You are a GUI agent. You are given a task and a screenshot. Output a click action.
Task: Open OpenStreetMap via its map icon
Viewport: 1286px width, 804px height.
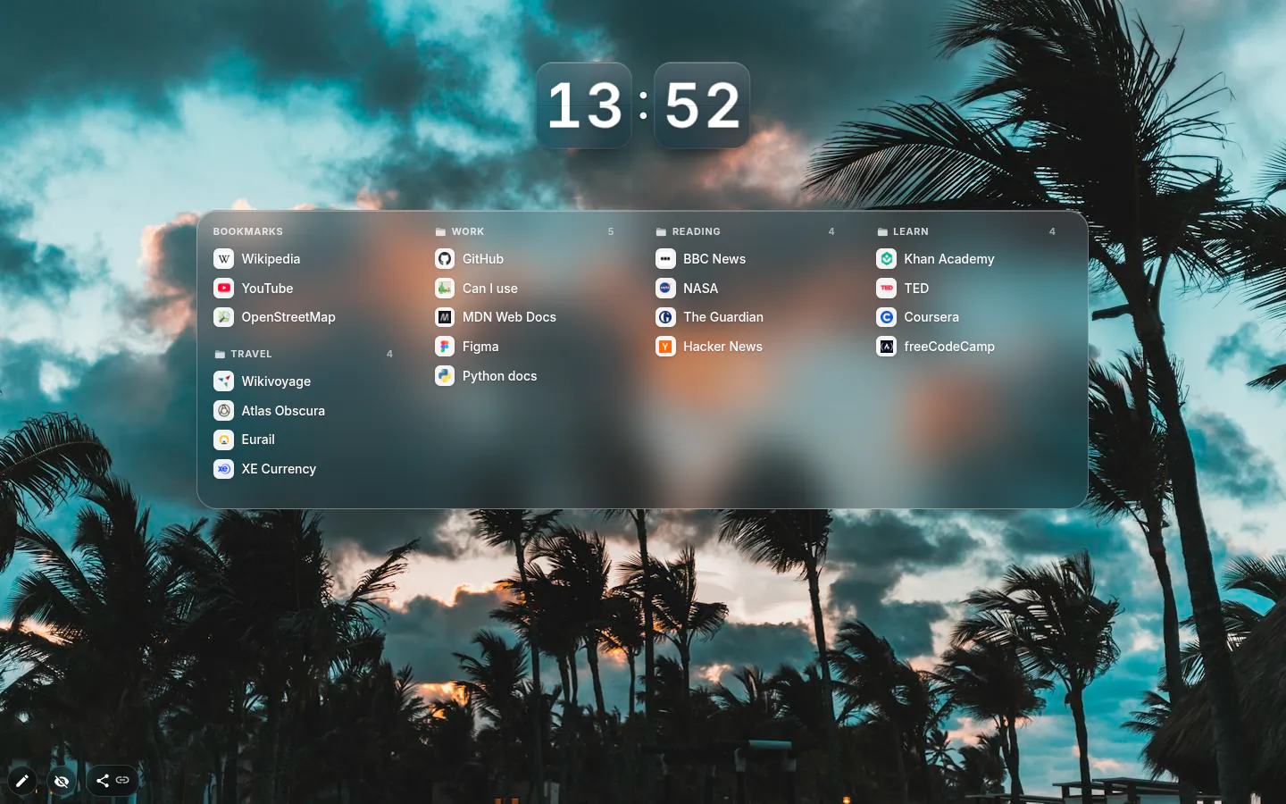(x=223, y=317)
